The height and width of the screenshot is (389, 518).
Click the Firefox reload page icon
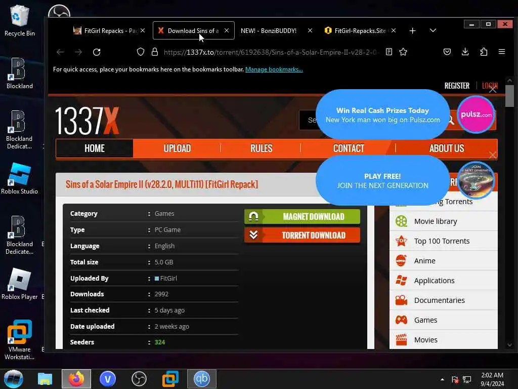97,52
